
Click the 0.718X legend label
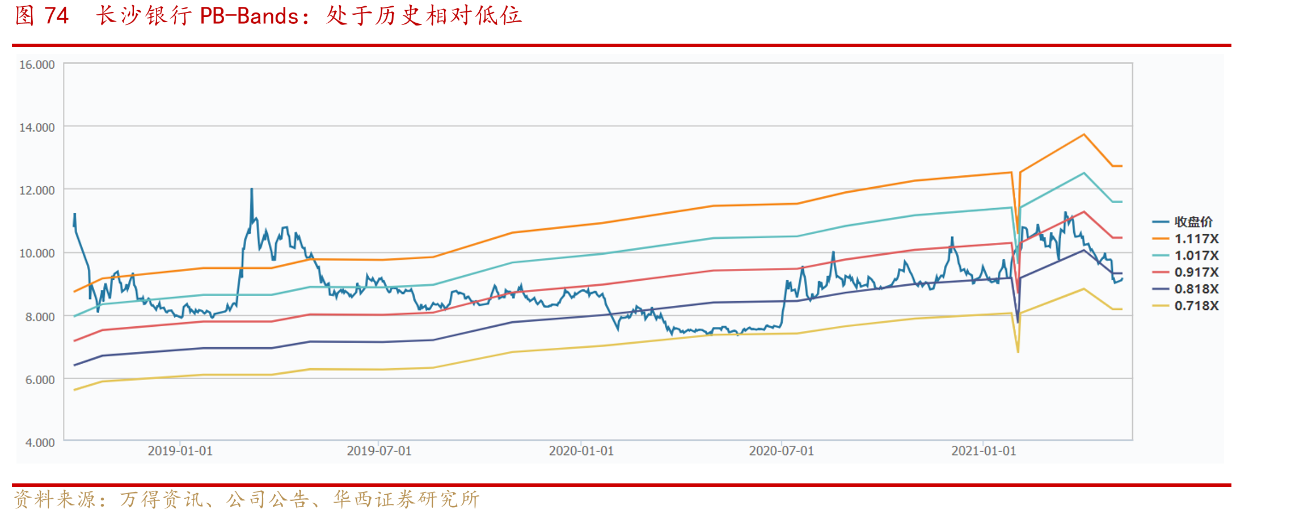pyautogui.click(x=1196, y=306)
